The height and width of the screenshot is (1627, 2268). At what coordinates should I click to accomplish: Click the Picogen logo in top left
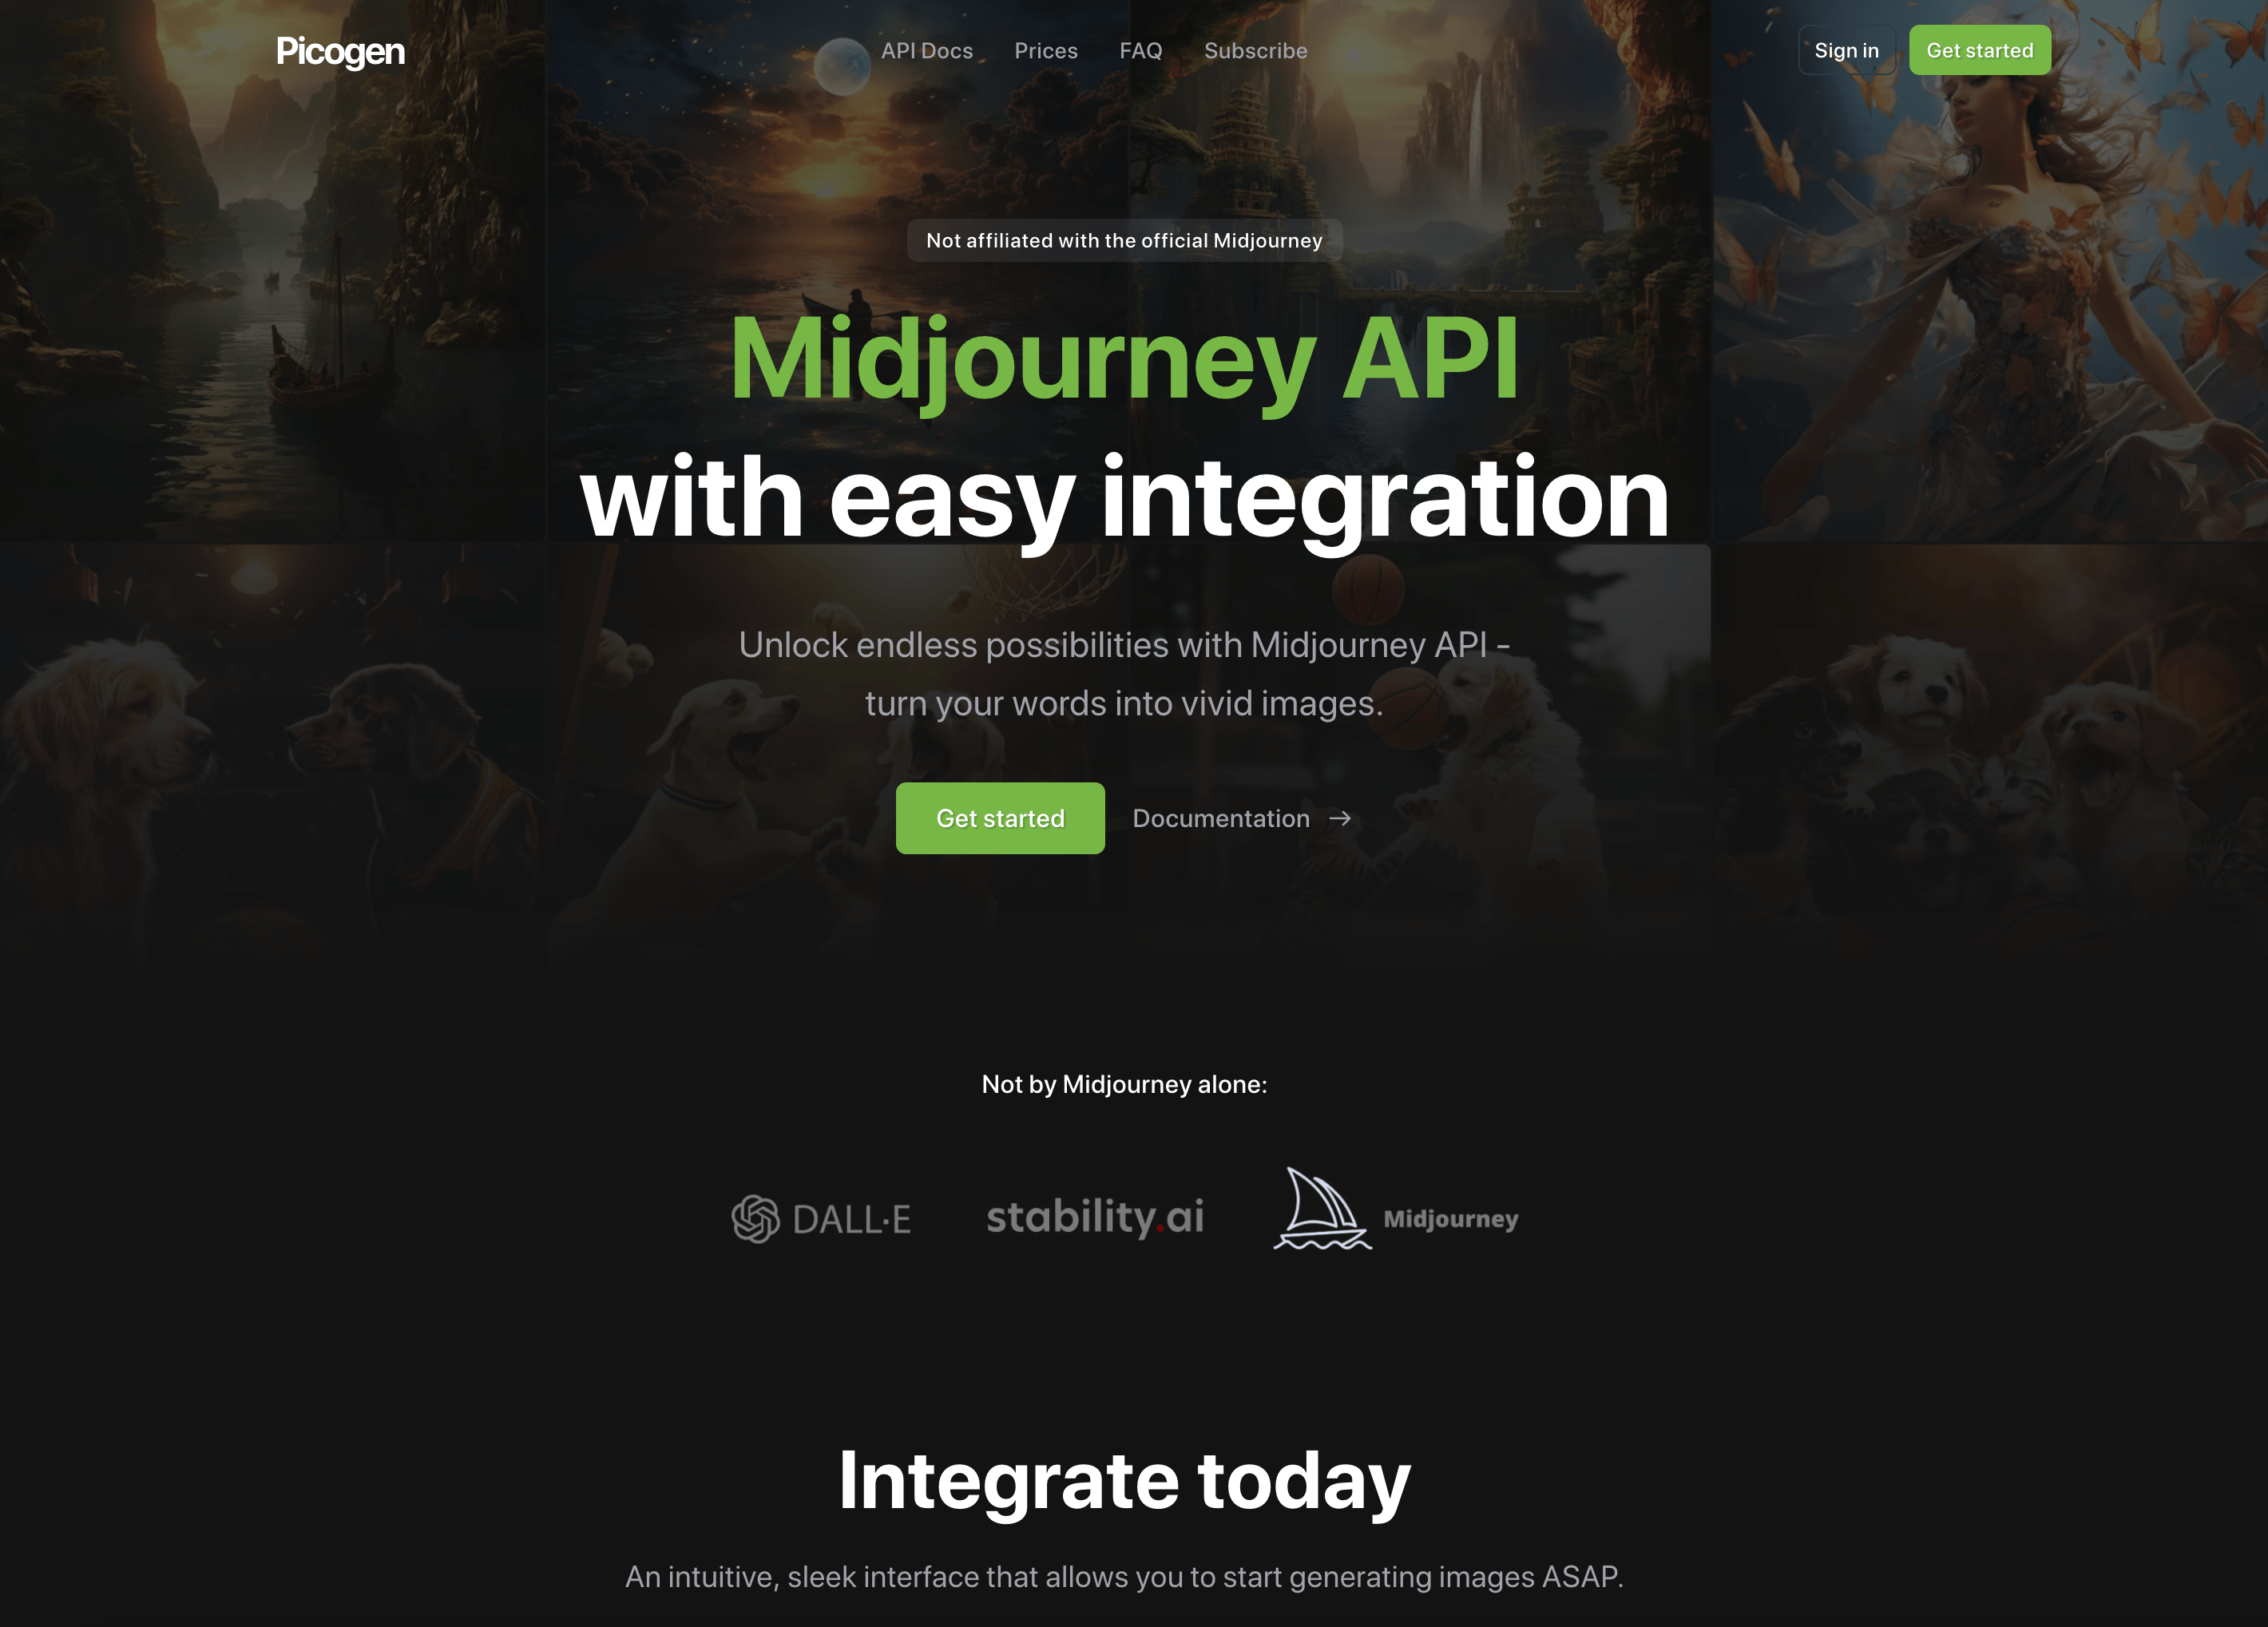(338, 49)
